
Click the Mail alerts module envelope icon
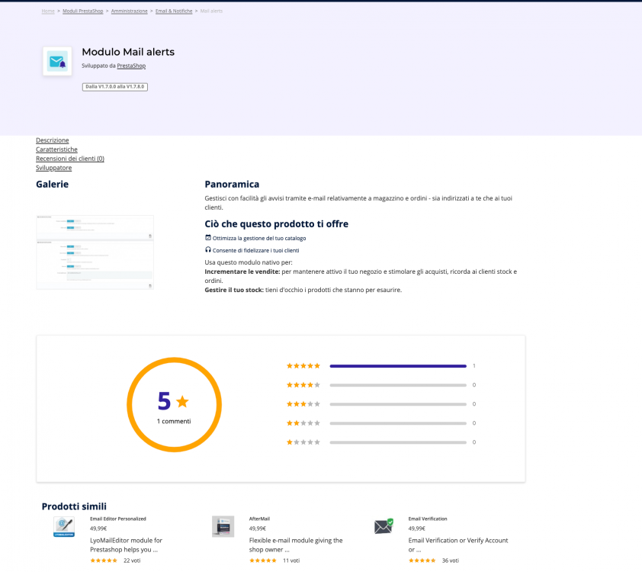(x=57, y=62)
